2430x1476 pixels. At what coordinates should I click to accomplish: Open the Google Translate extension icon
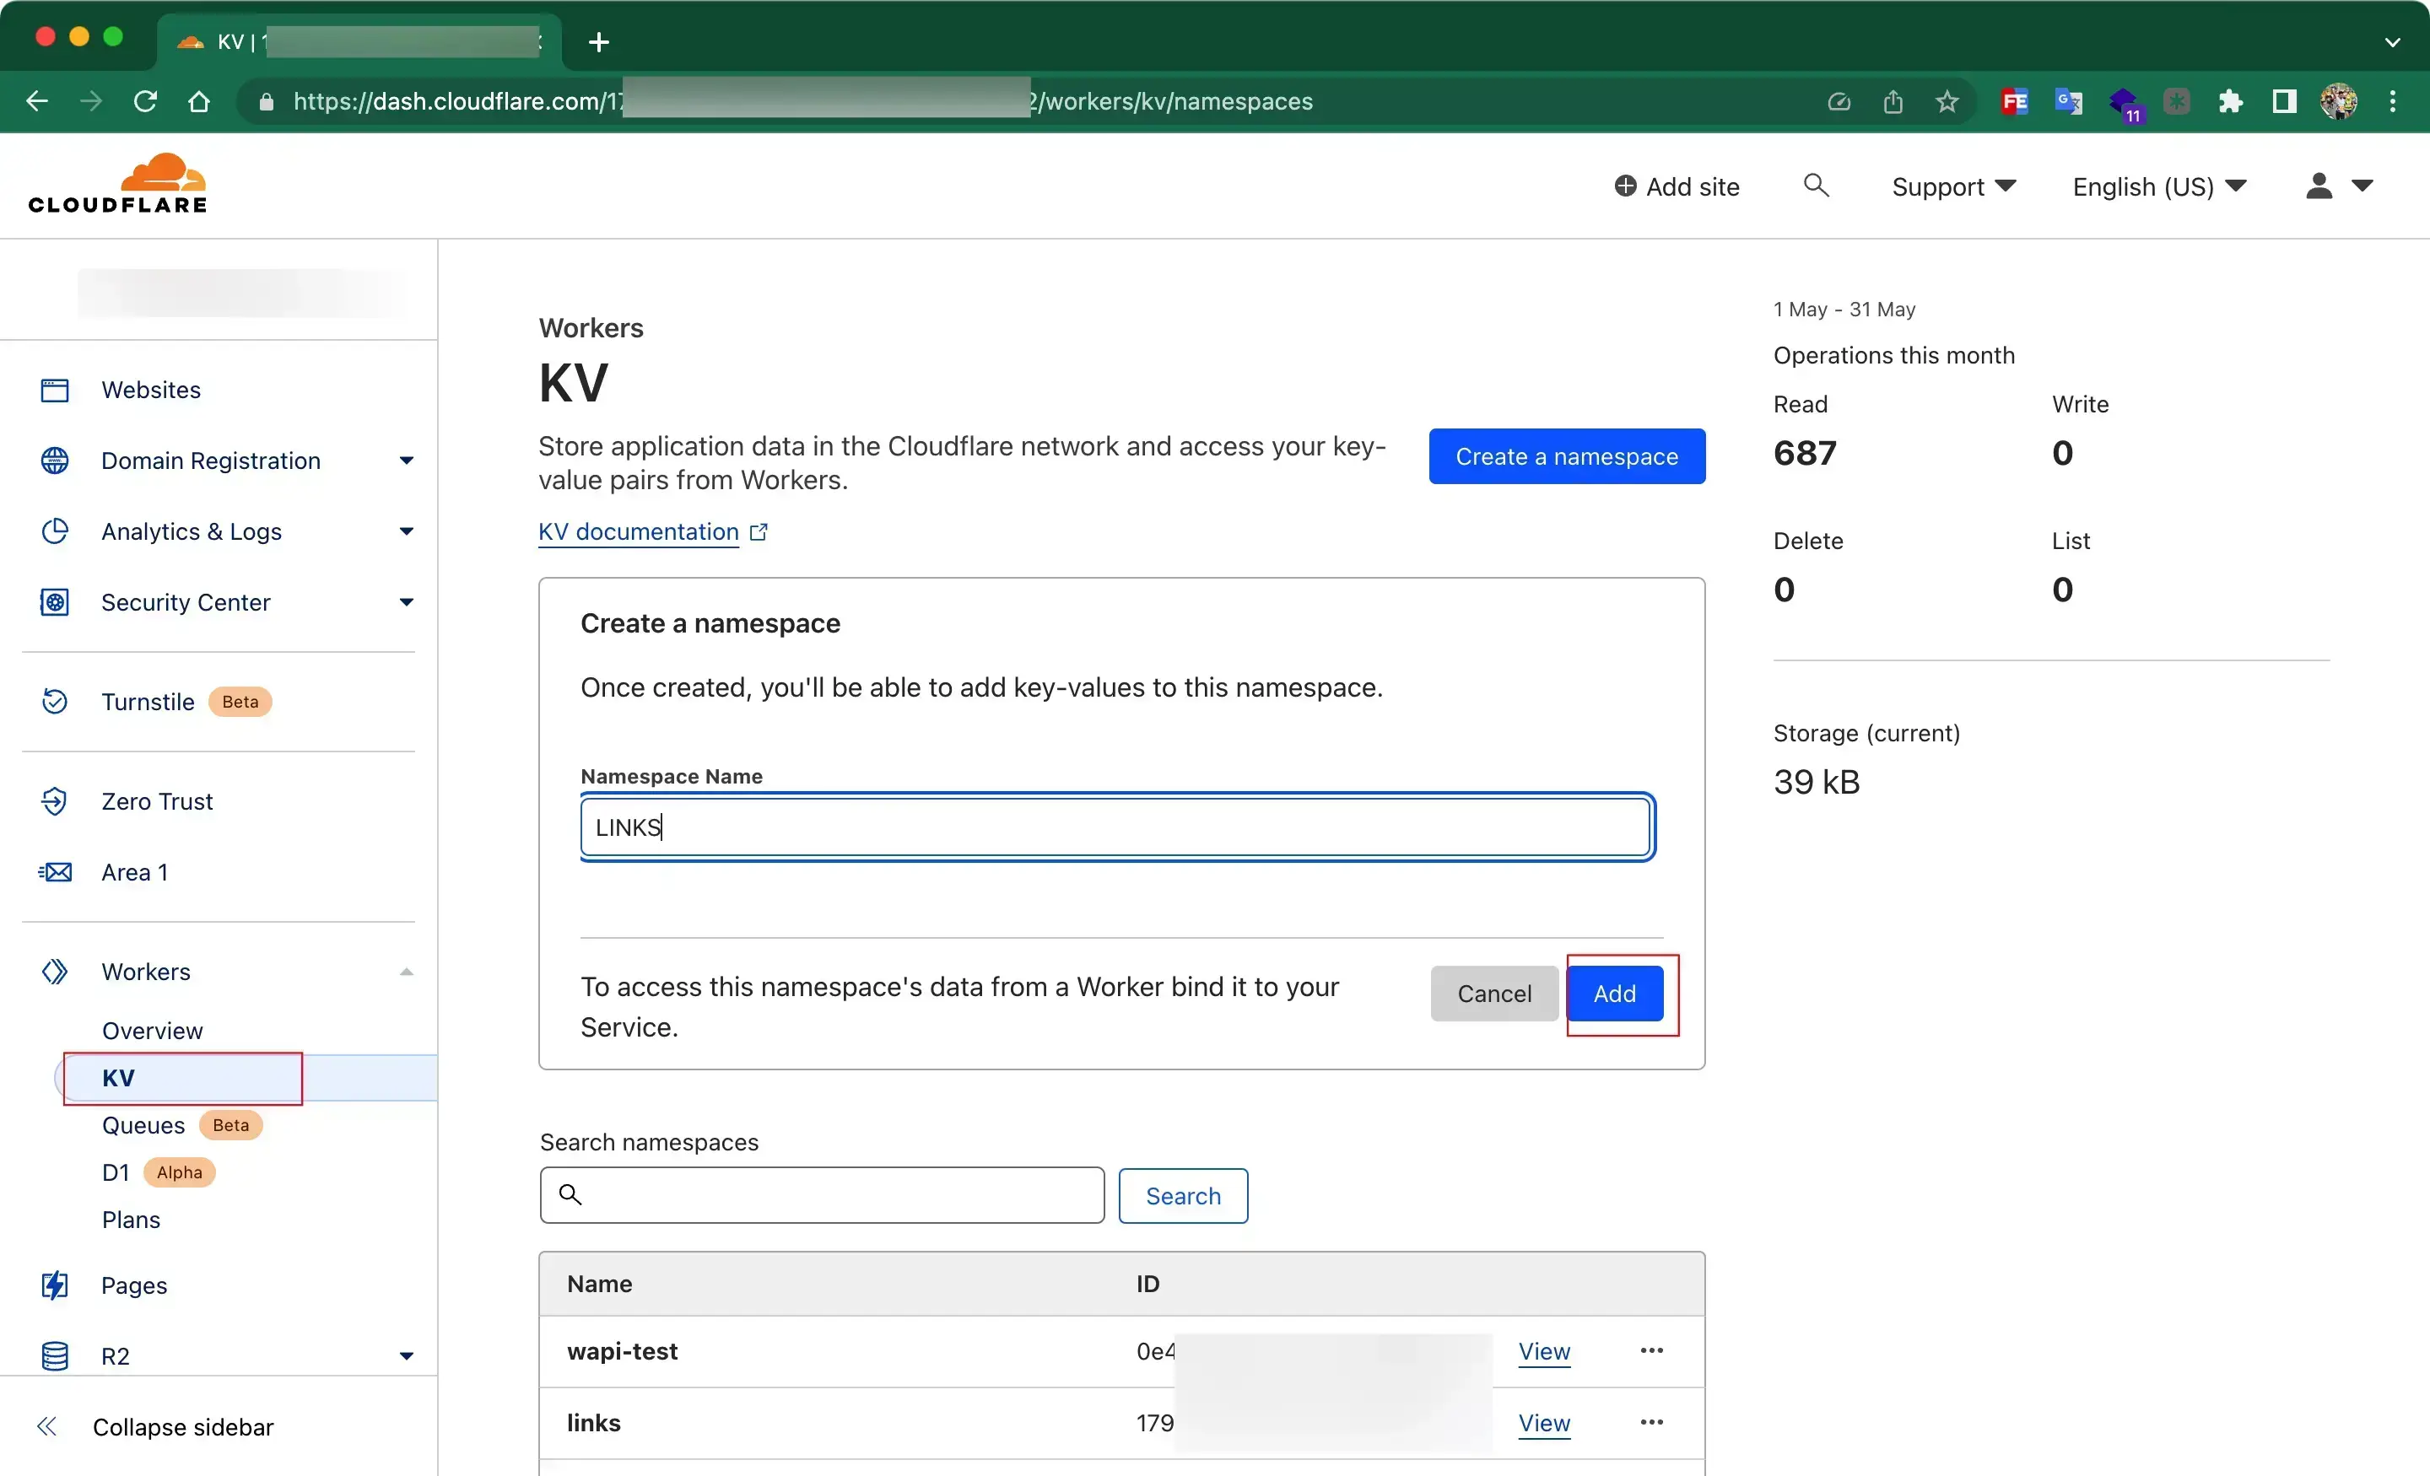tap(2068, 101)
